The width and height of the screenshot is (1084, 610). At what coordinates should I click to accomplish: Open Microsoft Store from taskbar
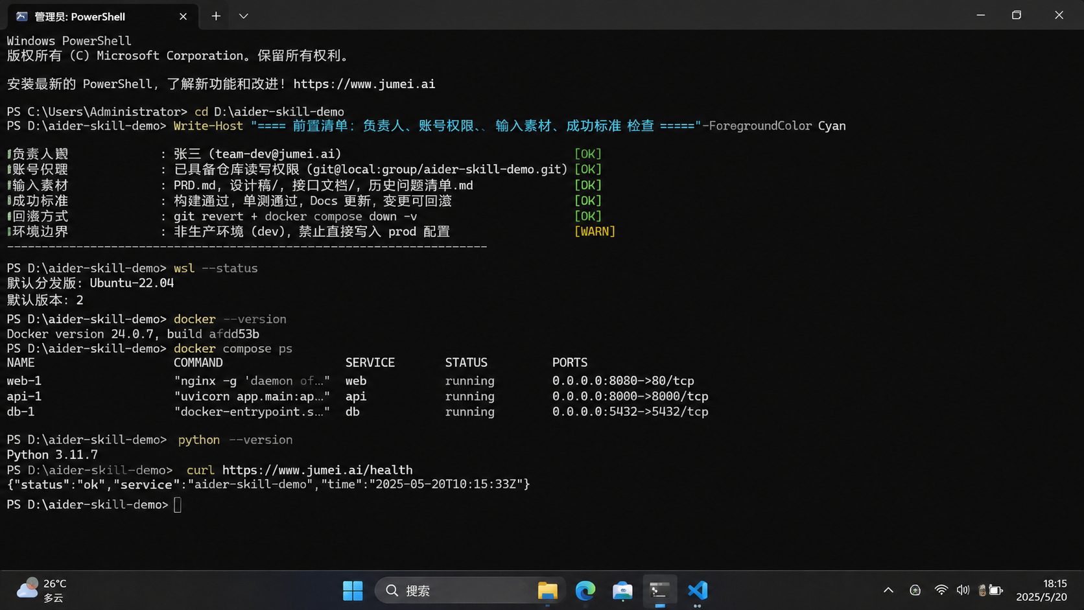pos(622,591)
